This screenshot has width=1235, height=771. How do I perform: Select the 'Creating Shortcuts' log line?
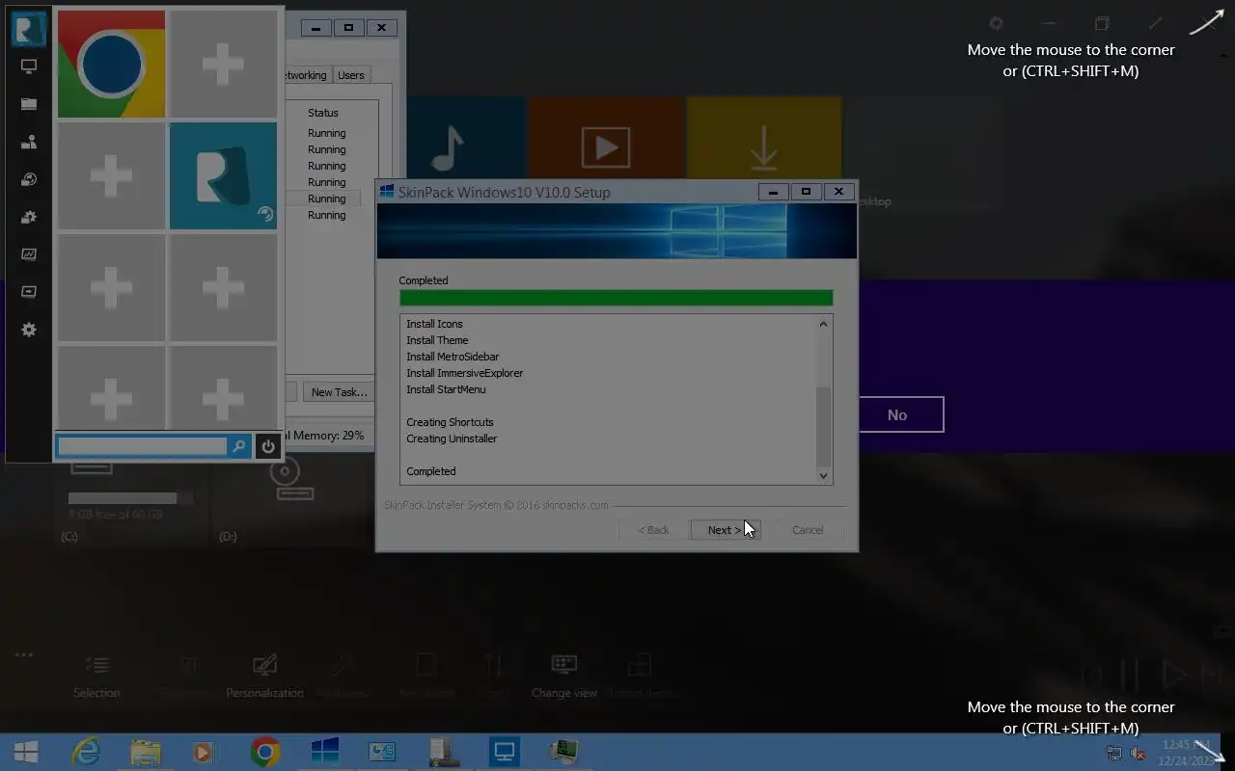tap(450, 422)
